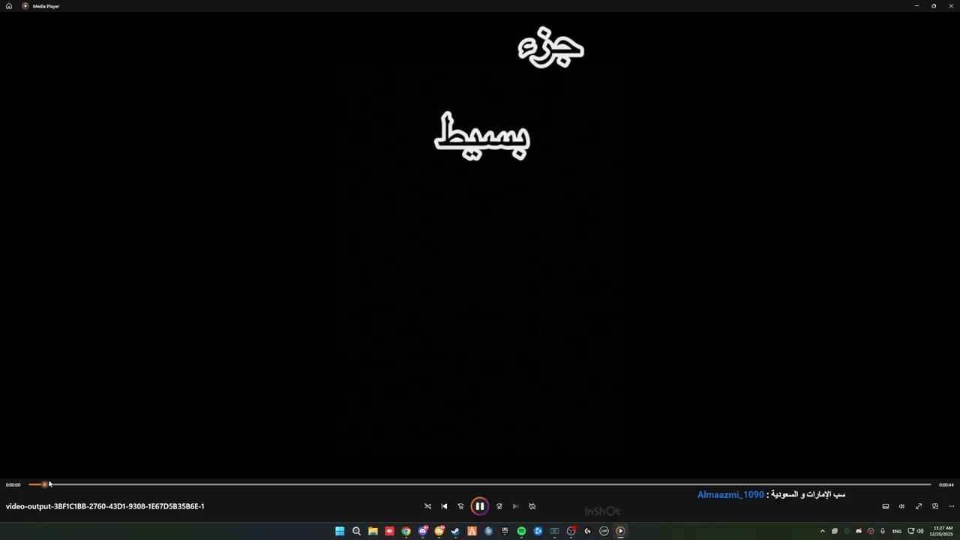Screen dimensions: 960x540
Task: Restore down the Media Player window
Action: (x=934, y=6)
